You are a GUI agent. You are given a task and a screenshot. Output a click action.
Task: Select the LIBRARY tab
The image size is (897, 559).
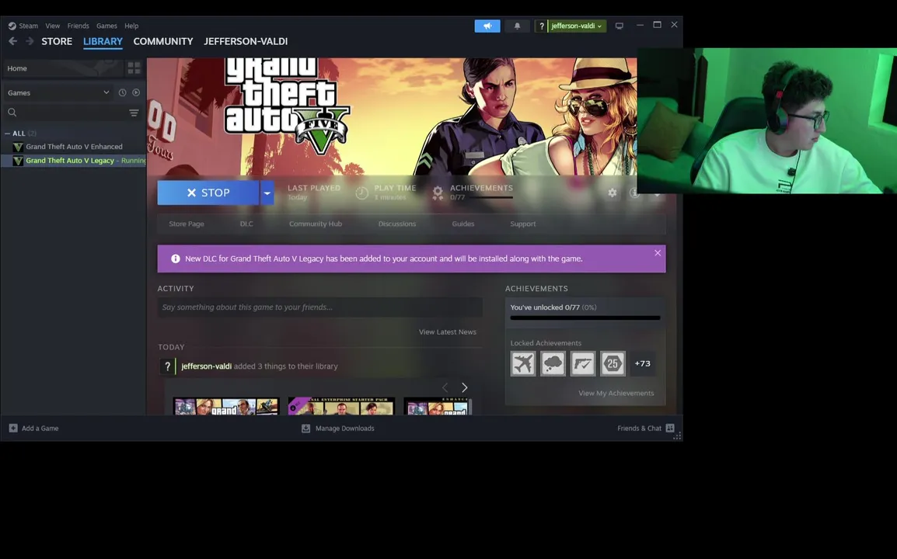[103, 41]
